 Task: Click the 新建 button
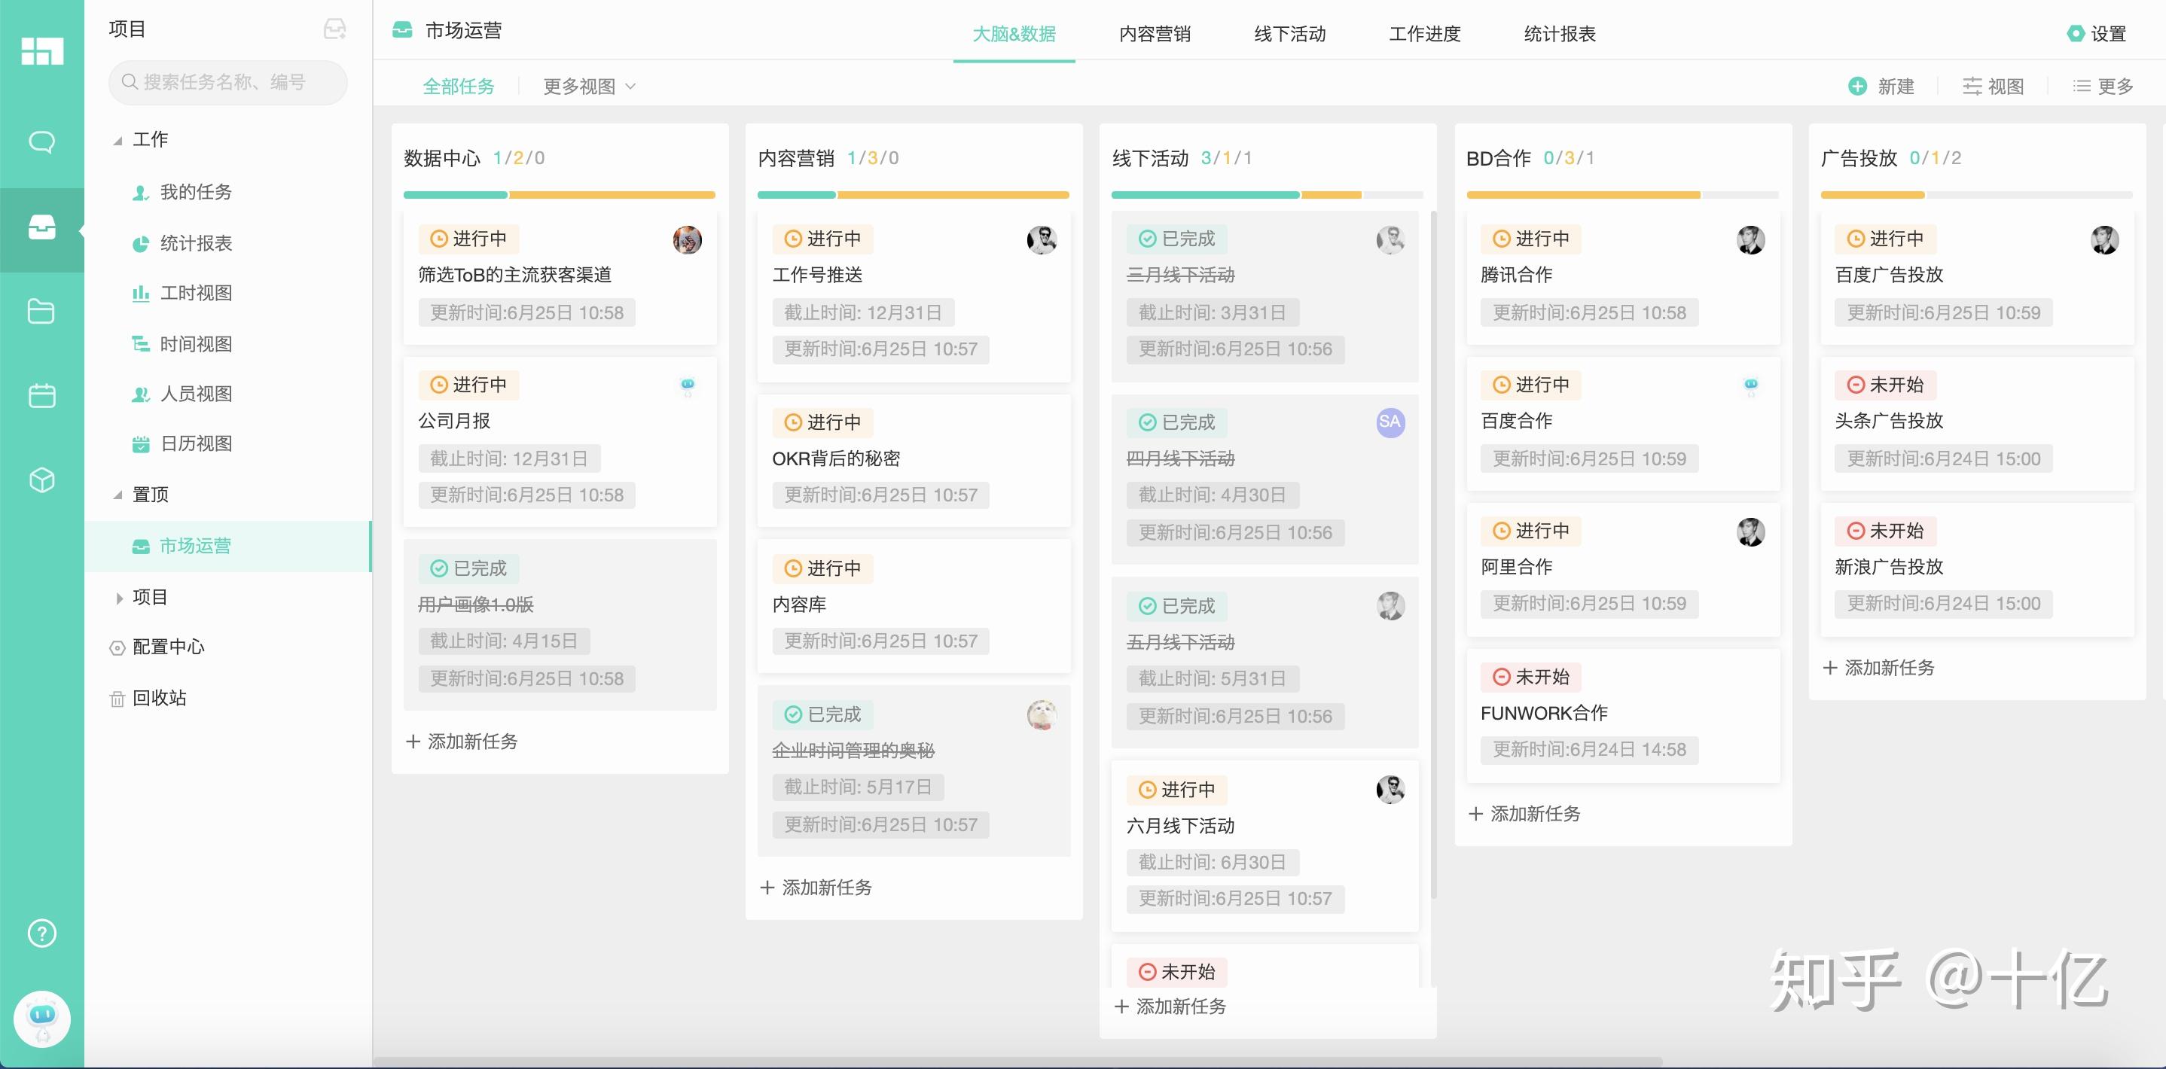click(1884, 86)
